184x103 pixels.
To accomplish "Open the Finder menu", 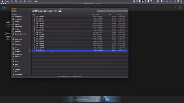I will 7,1.
